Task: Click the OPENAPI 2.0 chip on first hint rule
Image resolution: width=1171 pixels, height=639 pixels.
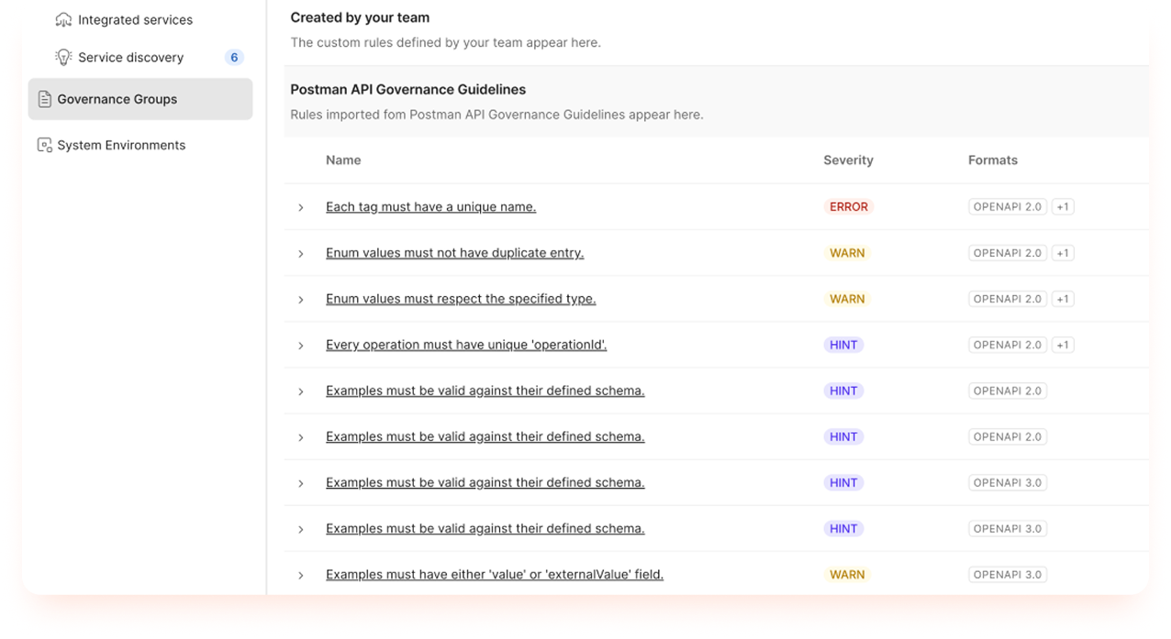Action: point(1007,391)
